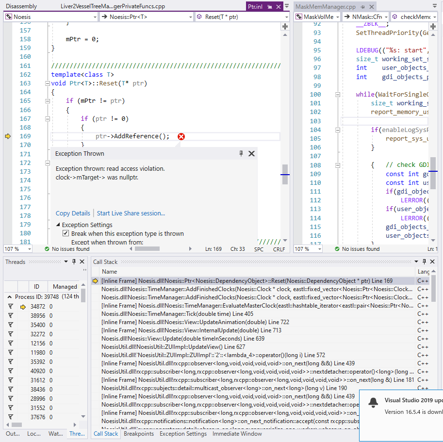Switch to the Wat... watch tab

coord(56,434)
